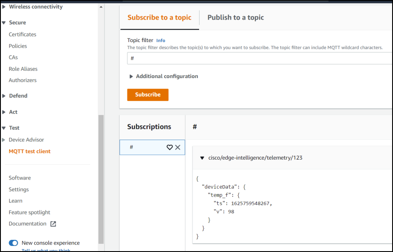Open Policies page

[x=18, y=46]
